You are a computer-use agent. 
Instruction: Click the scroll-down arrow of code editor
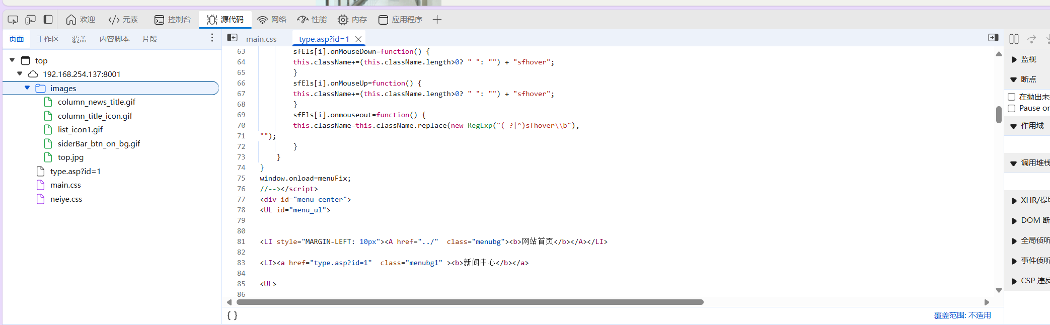(999, 290)
